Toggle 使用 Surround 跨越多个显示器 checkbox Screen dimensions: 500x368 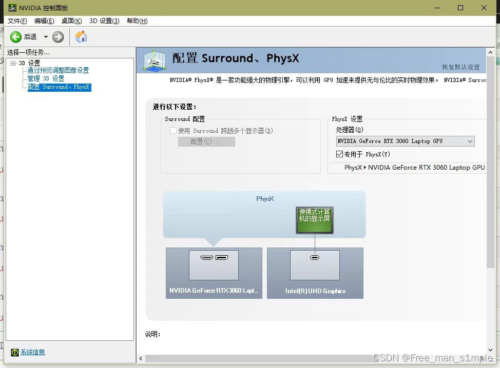[x=173, y=131]
